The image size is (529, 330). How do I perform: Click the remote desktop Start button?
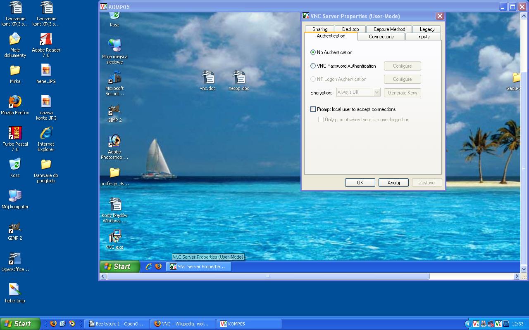[x=120, y=266]
